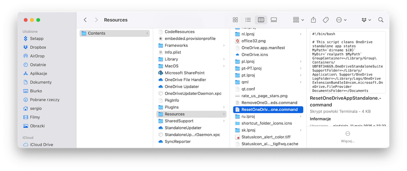Select the SyncReporter app
The width and height of the screenshot is (407, 171).
click(178, 141)
